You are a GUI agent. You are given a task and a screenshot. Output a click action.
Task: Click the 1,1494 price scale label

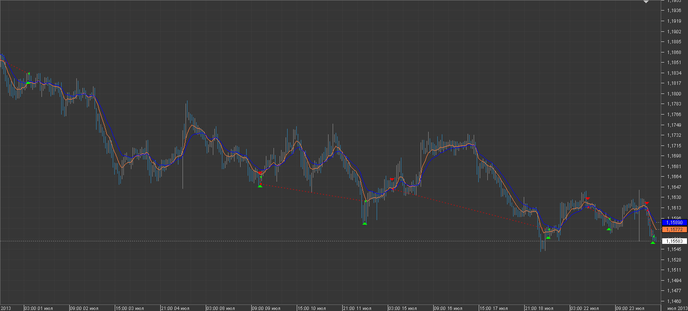(x=673, y=281)
